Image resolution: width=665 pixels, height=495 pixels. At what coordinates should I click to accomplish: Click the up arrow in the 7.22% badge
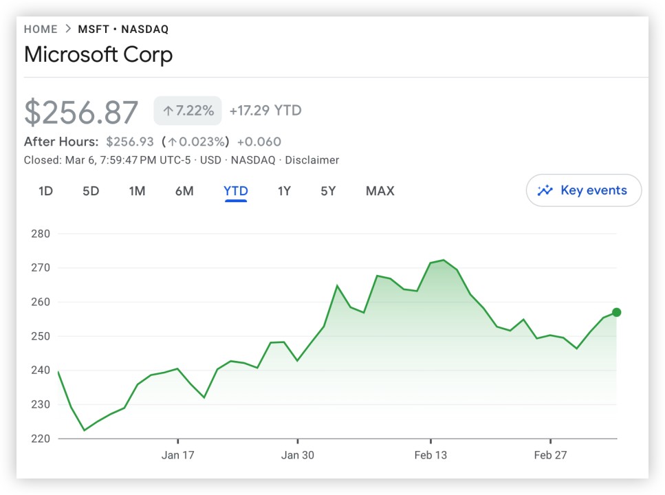tap(168, 111)
